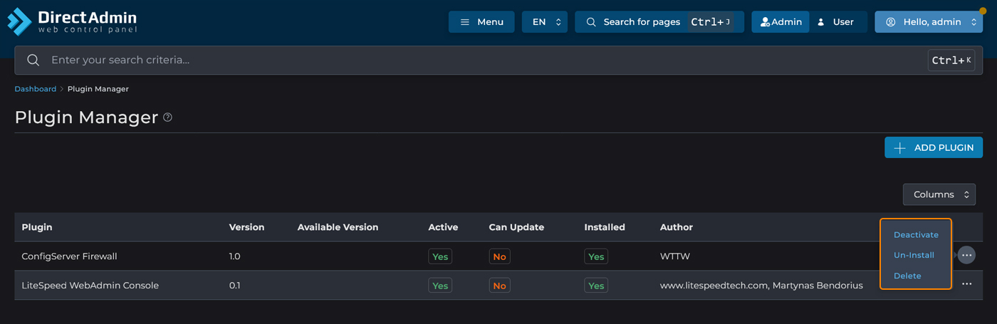Click the DirectAdmin logo
The height and width of the screenshot is (324, 997).
[x=73, y=21]
